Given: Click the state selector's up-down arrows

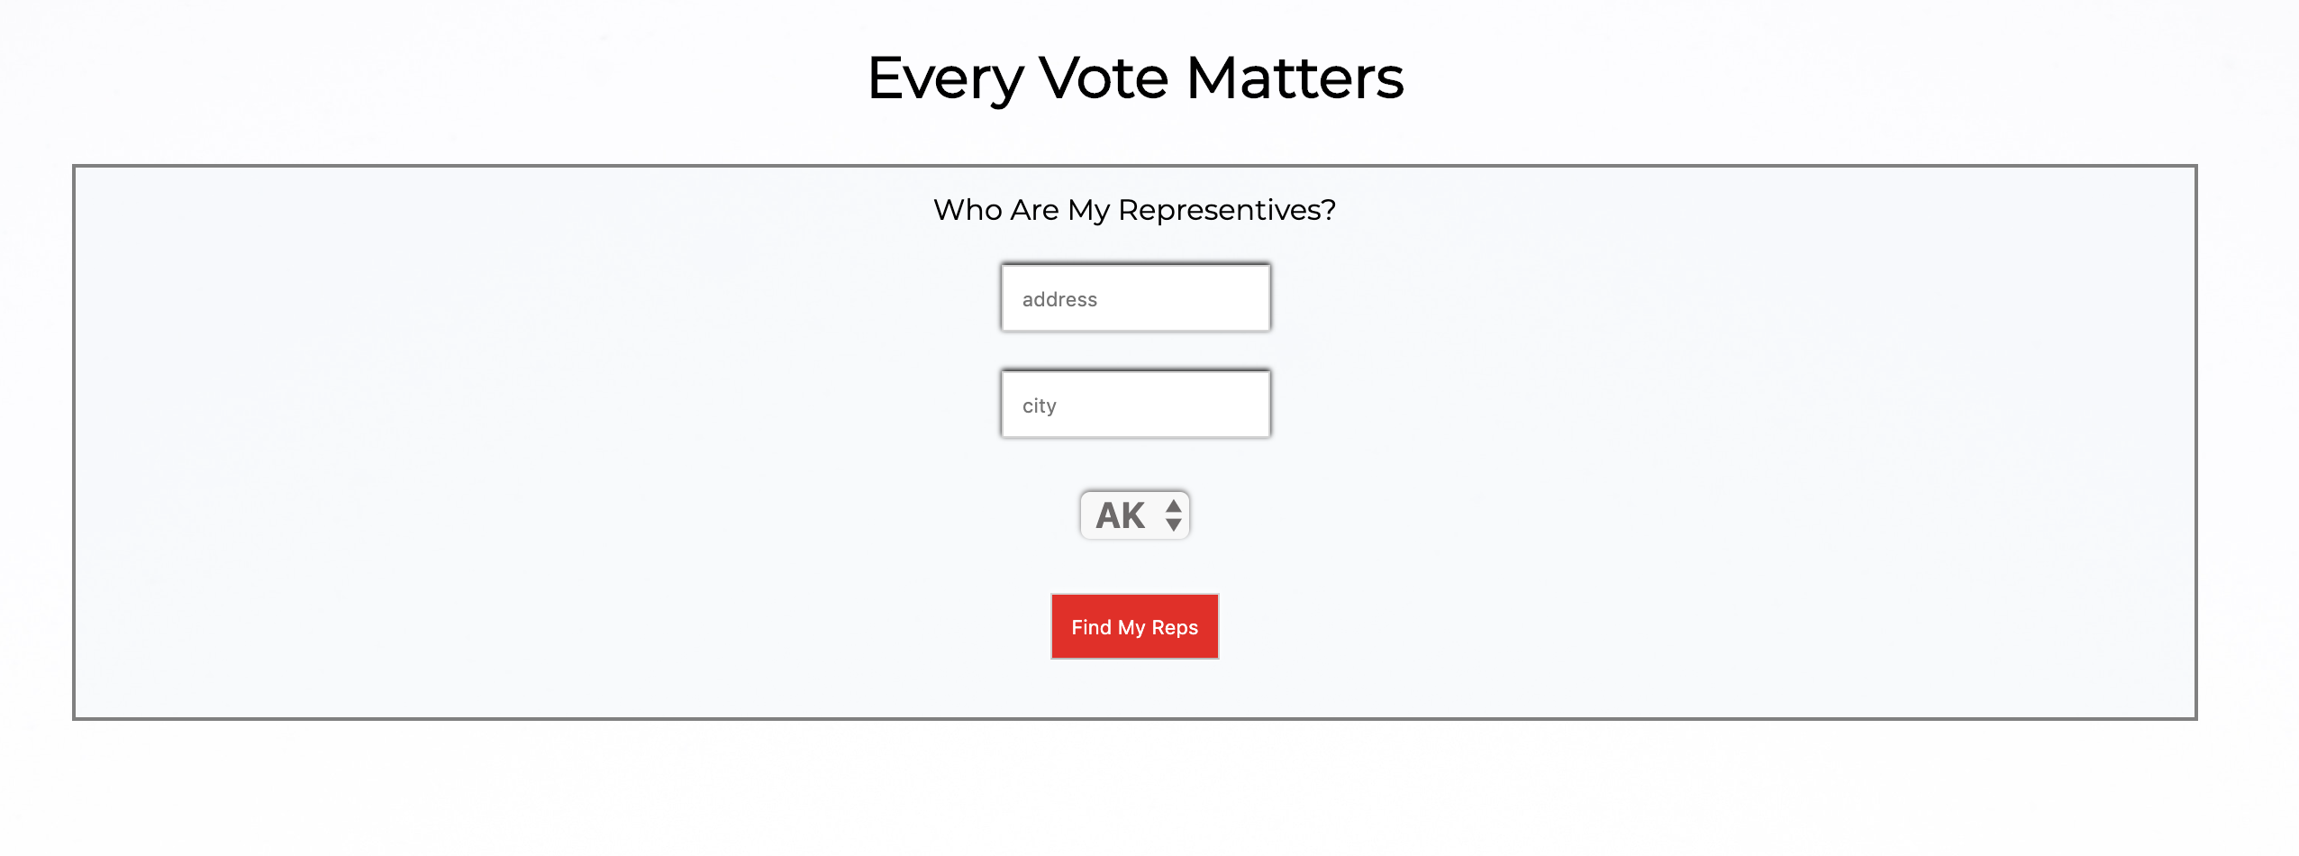Looking at the screenshot, I should [x=1173, y=515].
